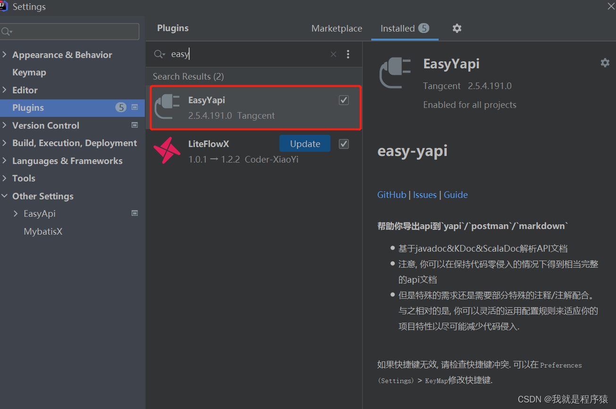Click project-level icon beside EasyApi
The image size is (616, 409).
pos(135,213)
